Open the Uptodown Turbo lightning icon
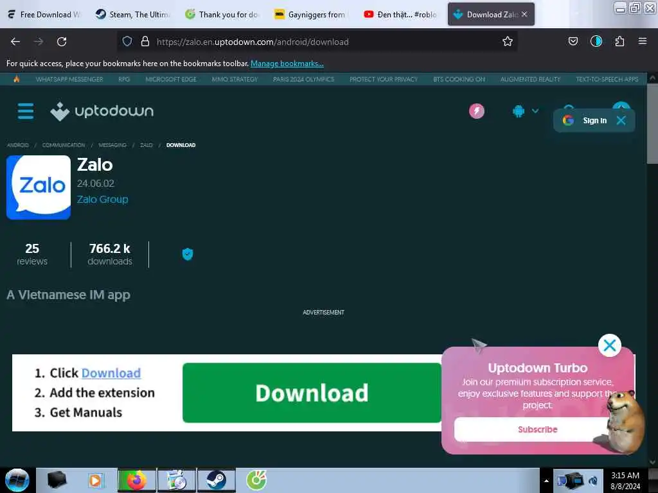This screenshot has height=493, width=658. [x=476, y=111]
